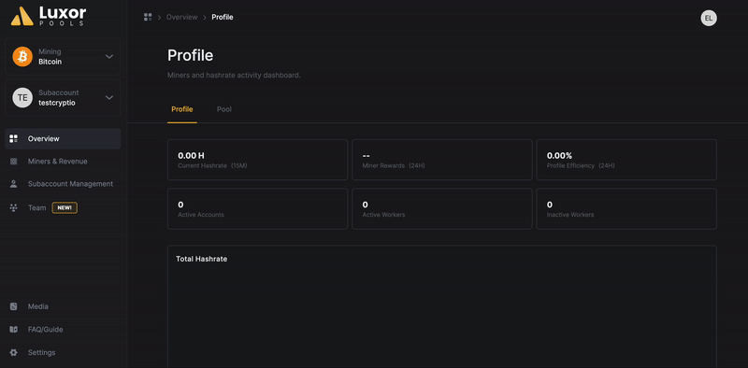The height and width of the screenshot is (368, 748).
Task: Click the Miner Rewards card
Action: (x=442, y=160)
